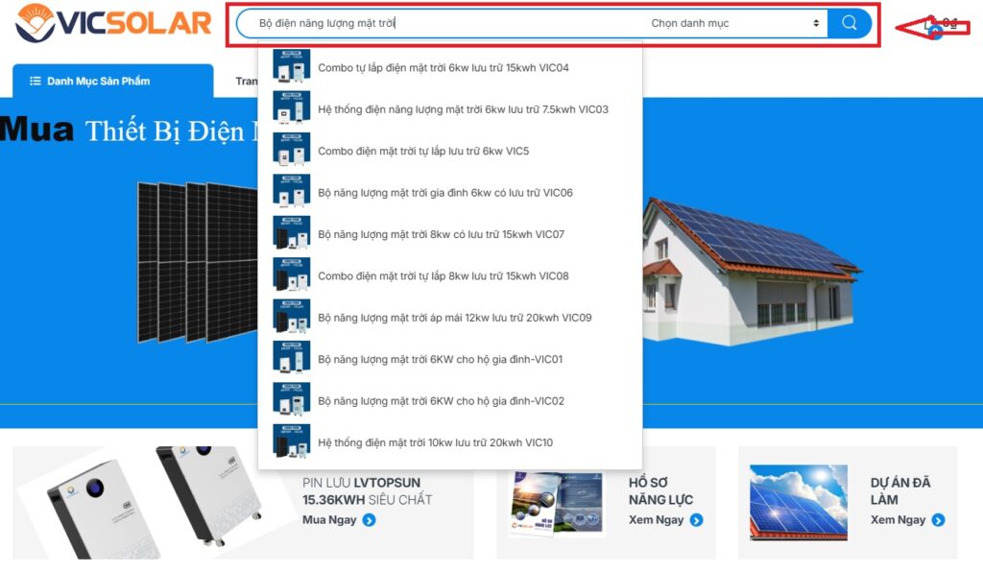Screen dimensions: 983x572
Task: Click the DỰ ÁN ĐÃ LÀM heading
Action: pos(900,491)
